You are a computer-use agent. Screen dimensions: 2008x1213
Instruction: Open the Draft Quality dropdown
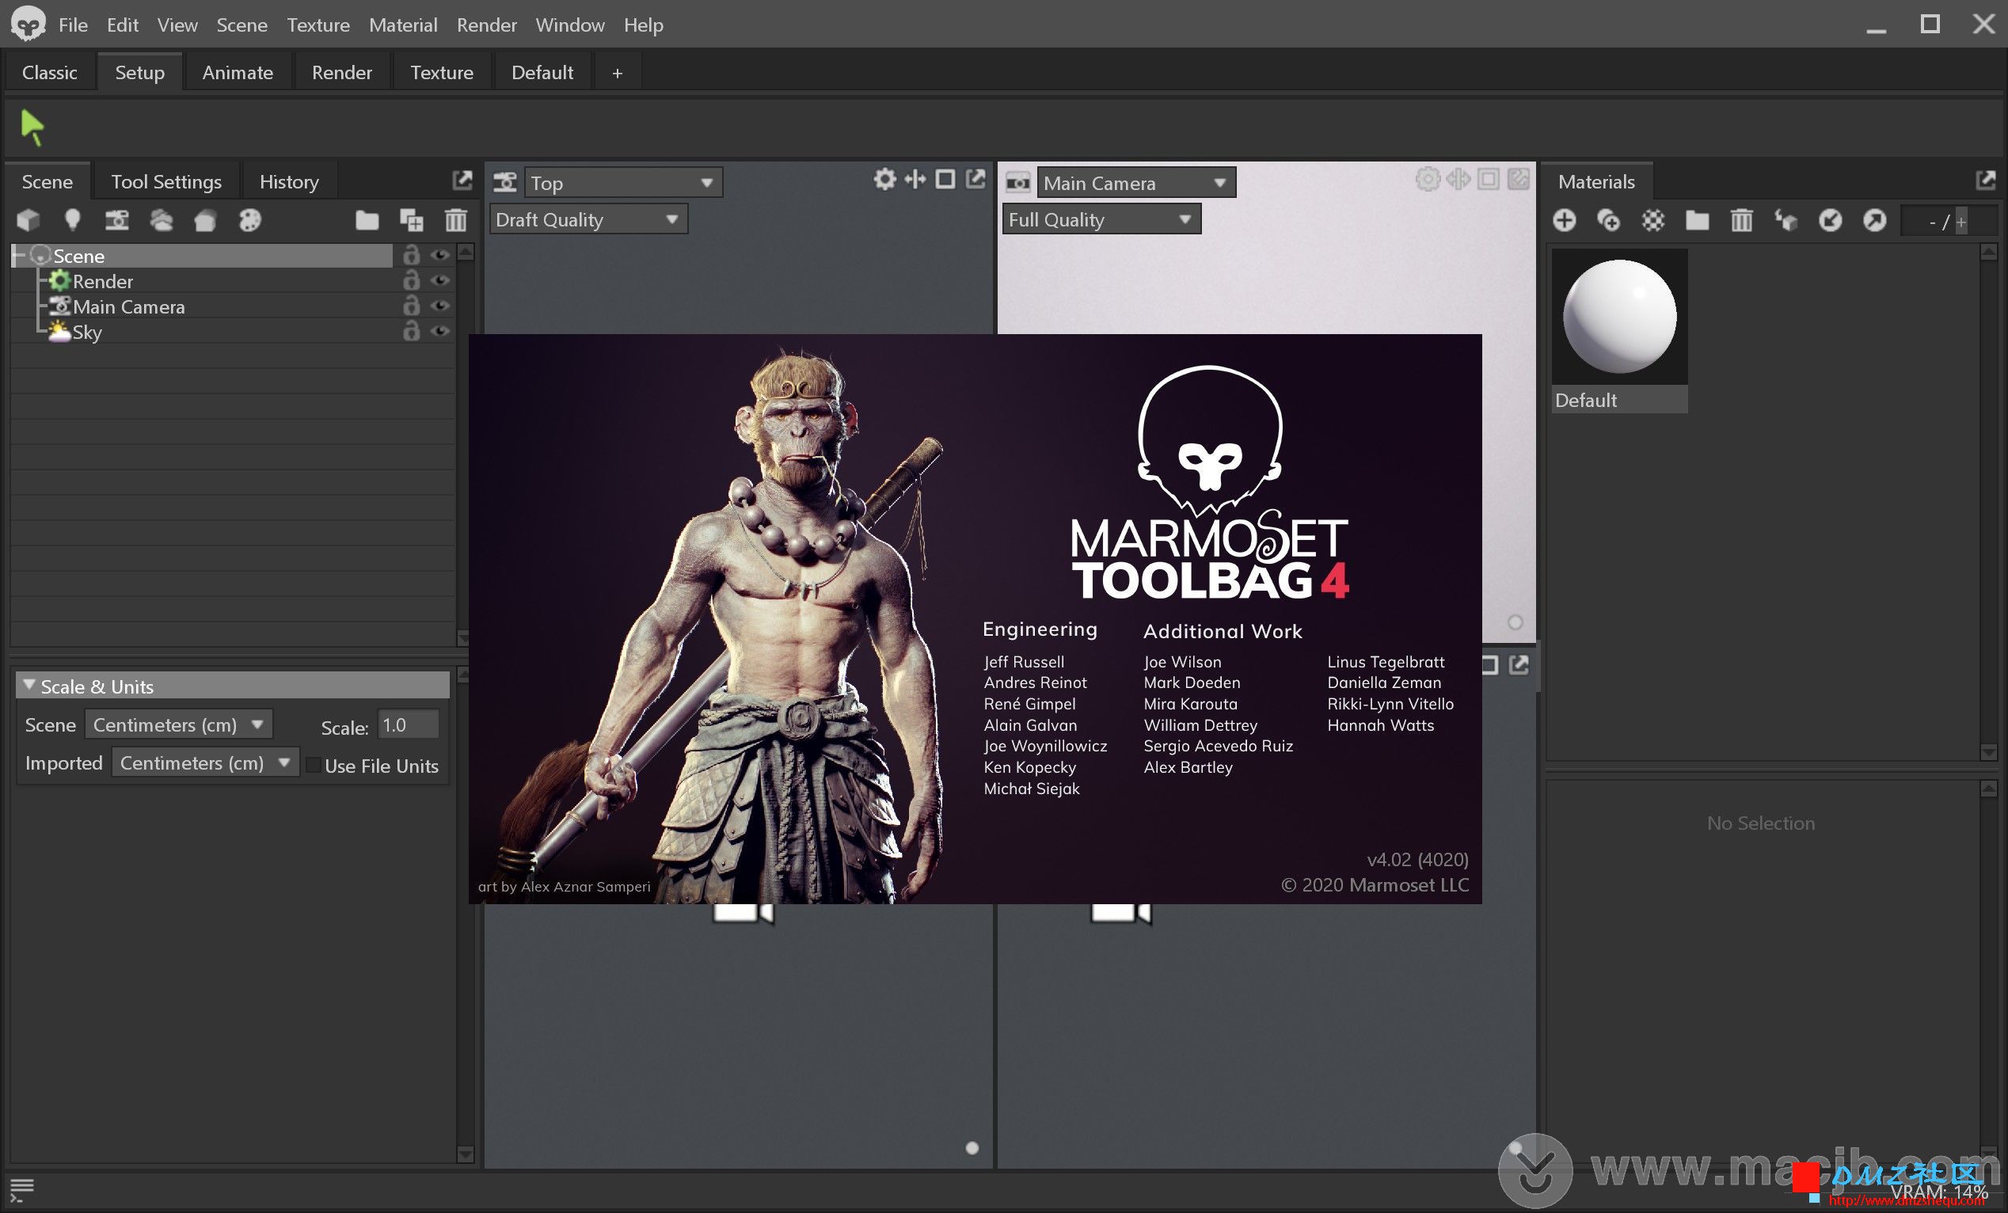[x=588, y=219]
